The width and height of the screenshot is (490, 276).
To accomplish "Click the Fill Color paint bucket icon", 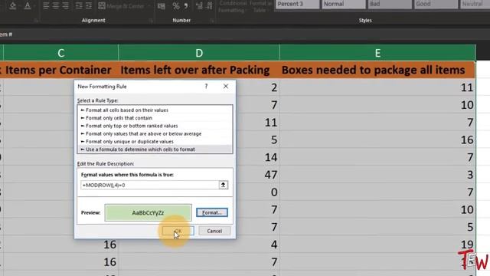I will pos(13,5).
